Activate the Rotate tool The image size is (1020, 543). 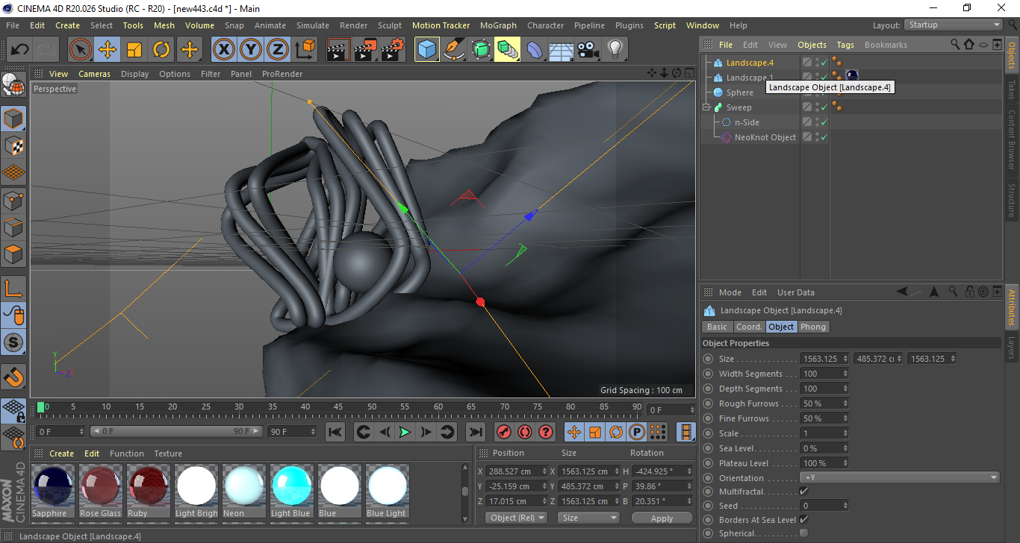point(161,50)
